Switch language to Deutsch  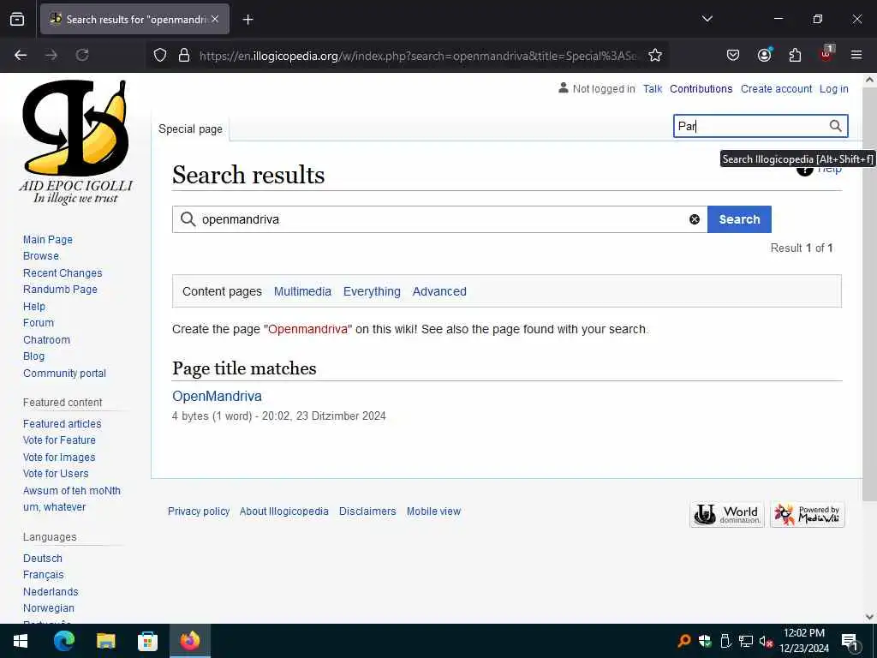pos(43,559)
